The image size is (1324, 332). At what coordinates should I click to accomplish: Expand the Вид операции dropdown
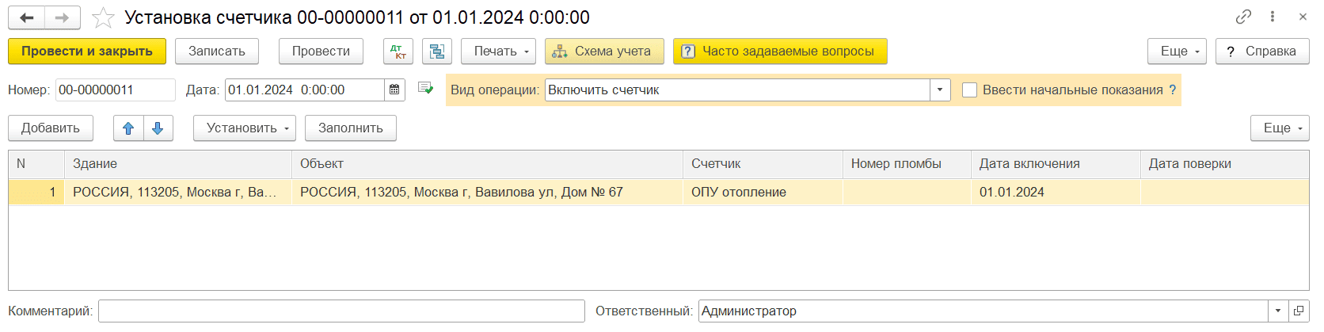[939, 90]
